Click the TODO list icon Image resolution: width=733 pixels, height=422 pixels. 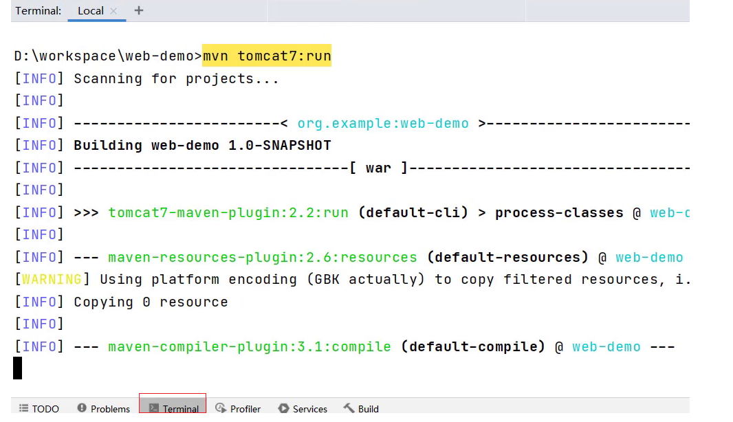23,408
